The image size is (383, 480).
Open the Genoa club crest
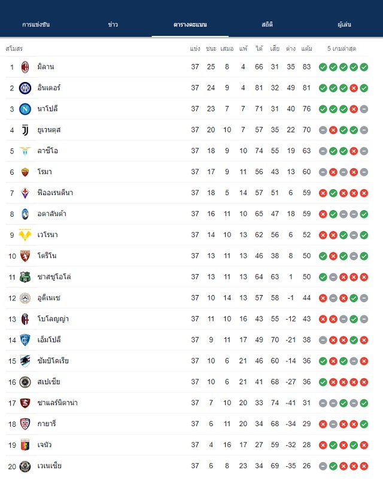[25, 445]
